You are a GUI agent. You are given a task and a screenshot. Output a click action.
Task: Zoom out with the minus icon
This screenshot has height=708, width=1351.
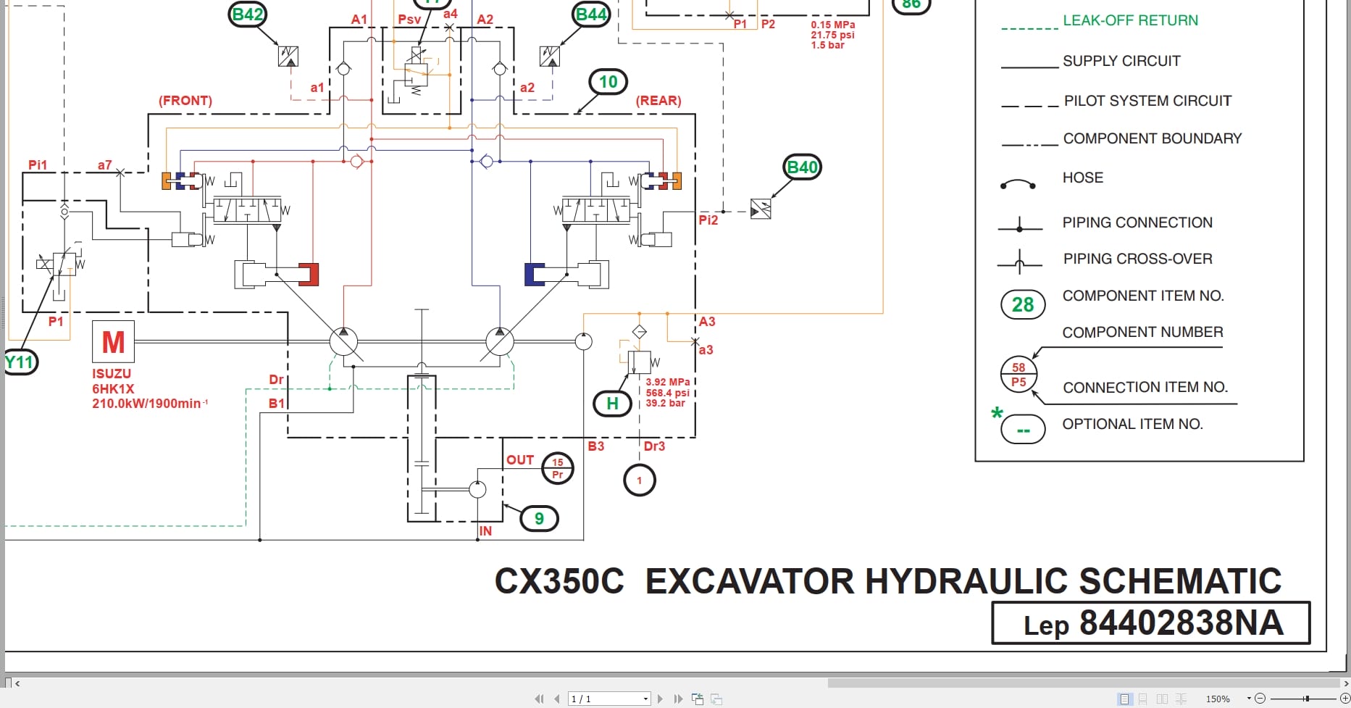[x=1260, y=698]
